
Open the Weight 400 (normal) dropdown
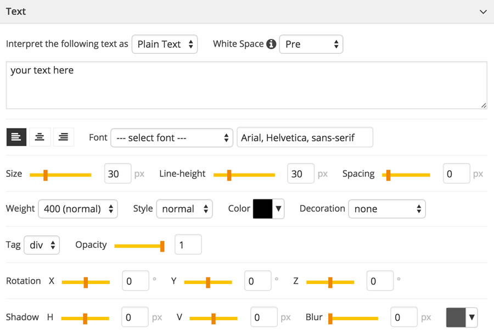coord(78,209)
